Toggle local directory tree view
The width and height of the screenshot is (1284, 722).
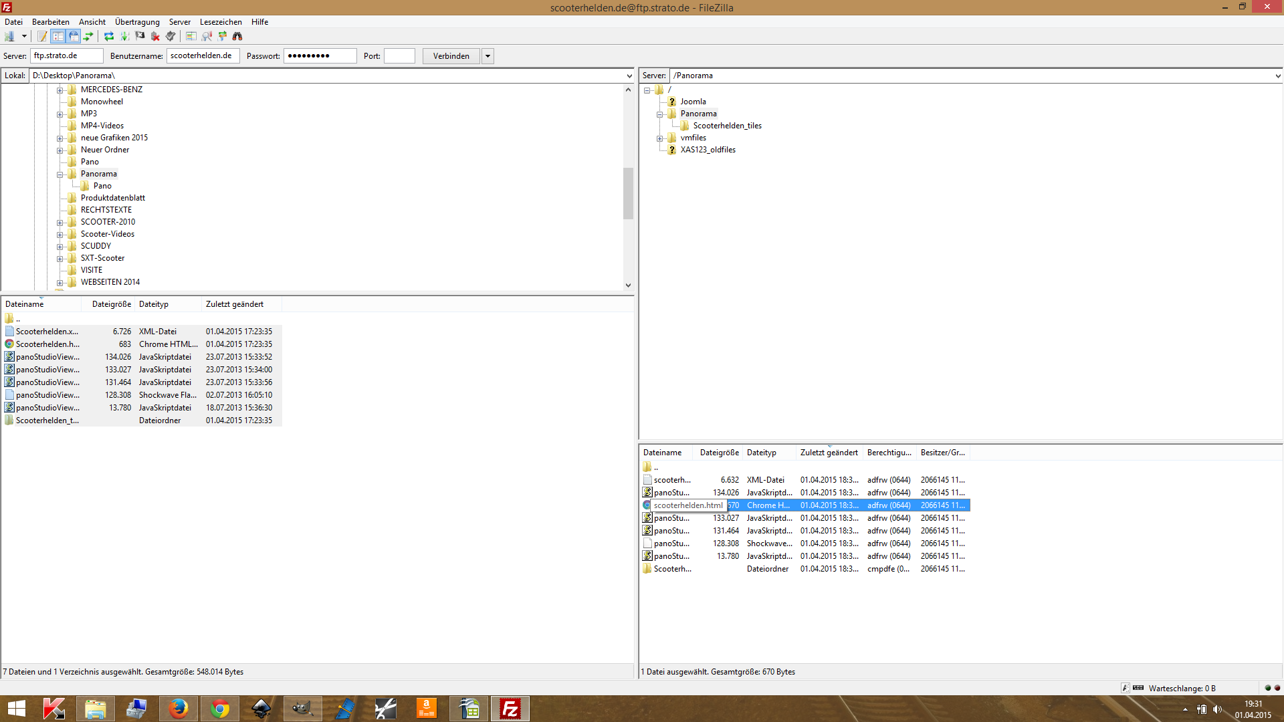click(58, 36)
